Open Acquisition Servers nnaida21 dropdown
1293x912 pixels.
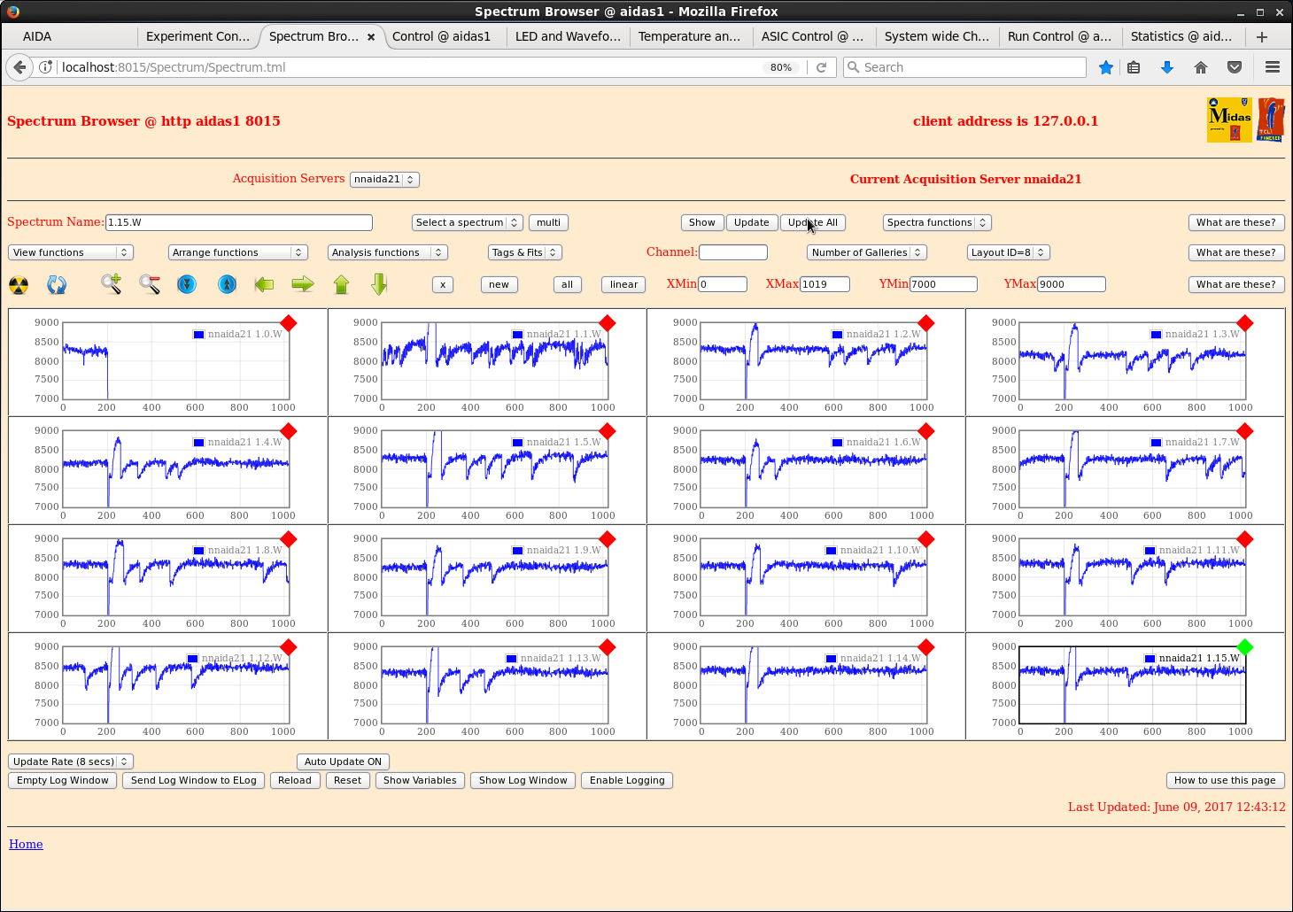click(384, 180)
